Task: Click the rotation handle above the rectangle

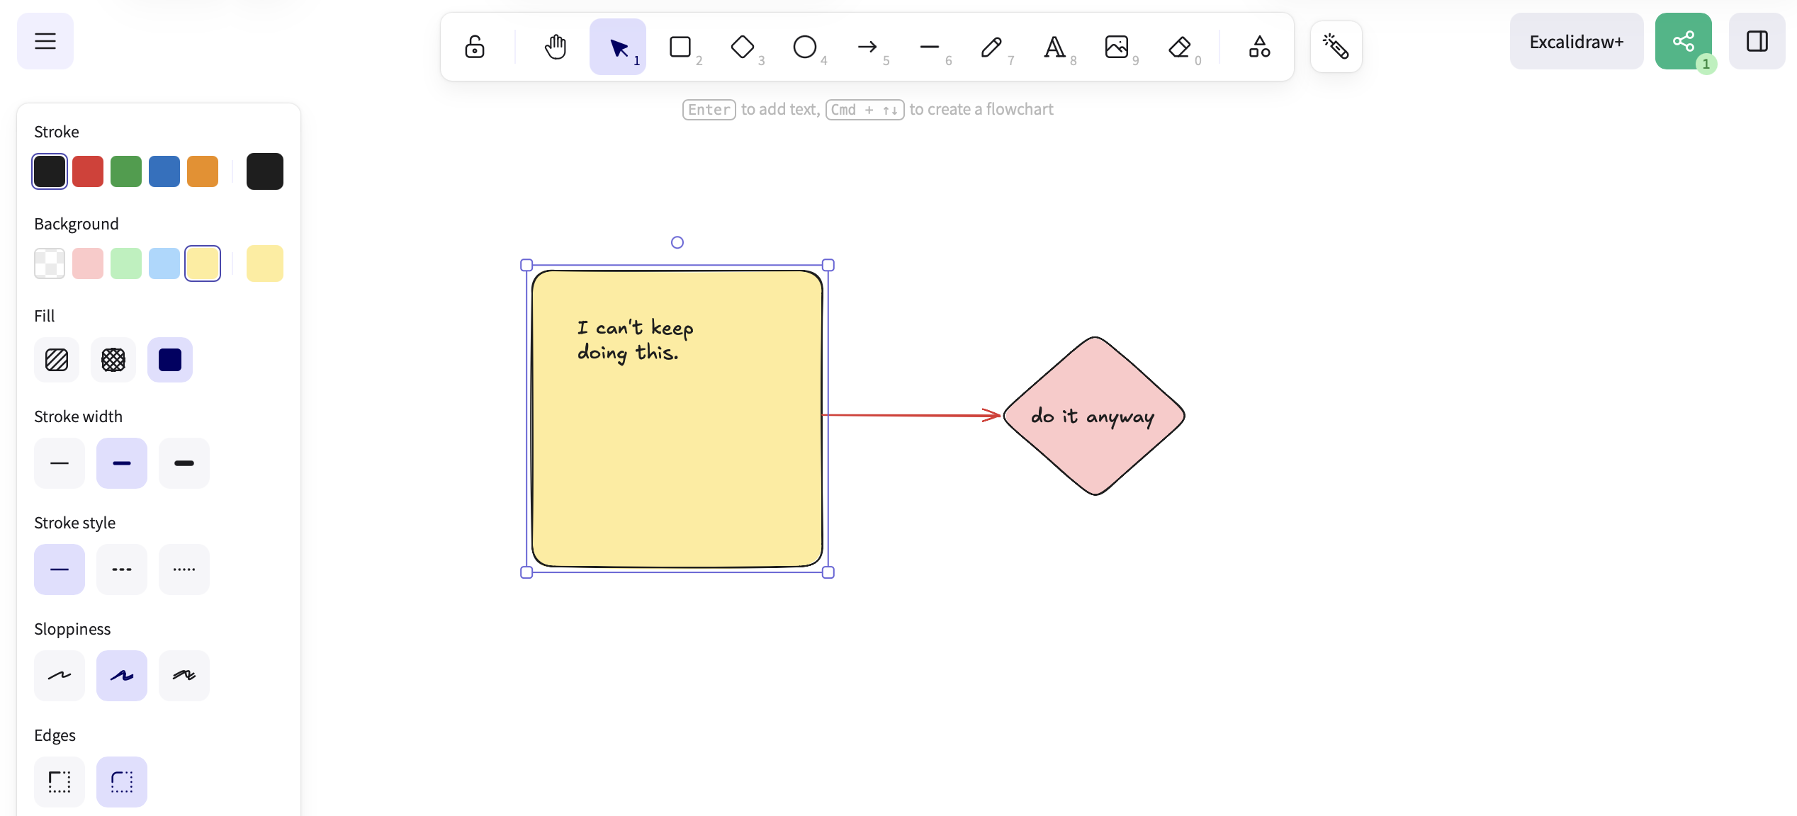Action: (677, 242)
